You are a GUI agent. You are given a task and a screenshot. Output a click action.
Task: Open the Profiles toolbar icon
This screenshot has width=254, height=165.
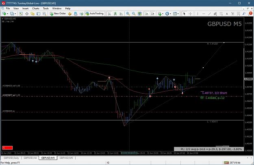point(12,14)
